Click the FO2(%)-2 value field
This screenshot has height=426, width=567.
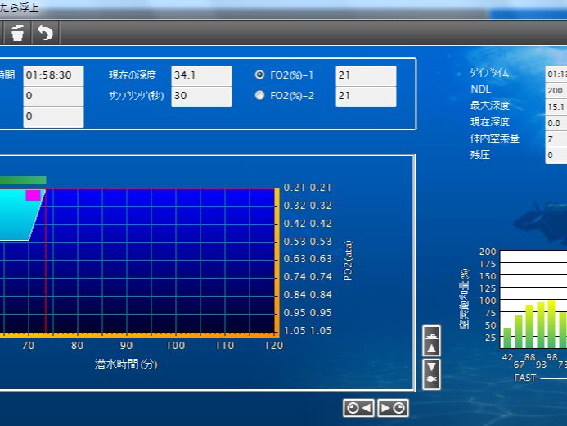pos(366,96)
